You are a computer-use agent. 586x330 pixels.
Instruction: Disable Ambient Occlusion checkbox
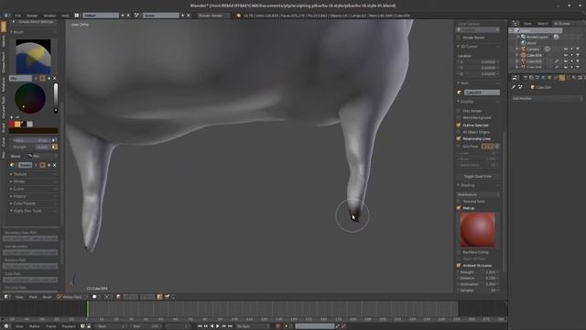click(459, 266)
